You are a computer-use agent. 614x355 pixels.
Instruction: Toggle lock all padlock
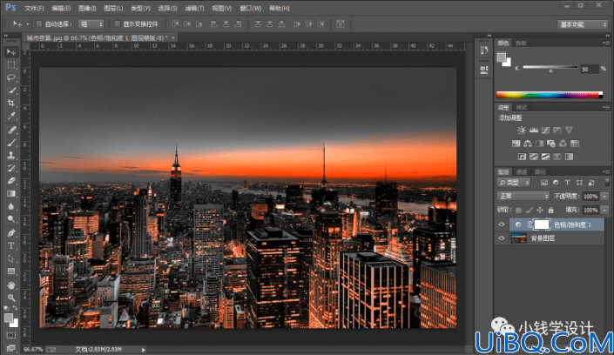click(x=550, y=211)
